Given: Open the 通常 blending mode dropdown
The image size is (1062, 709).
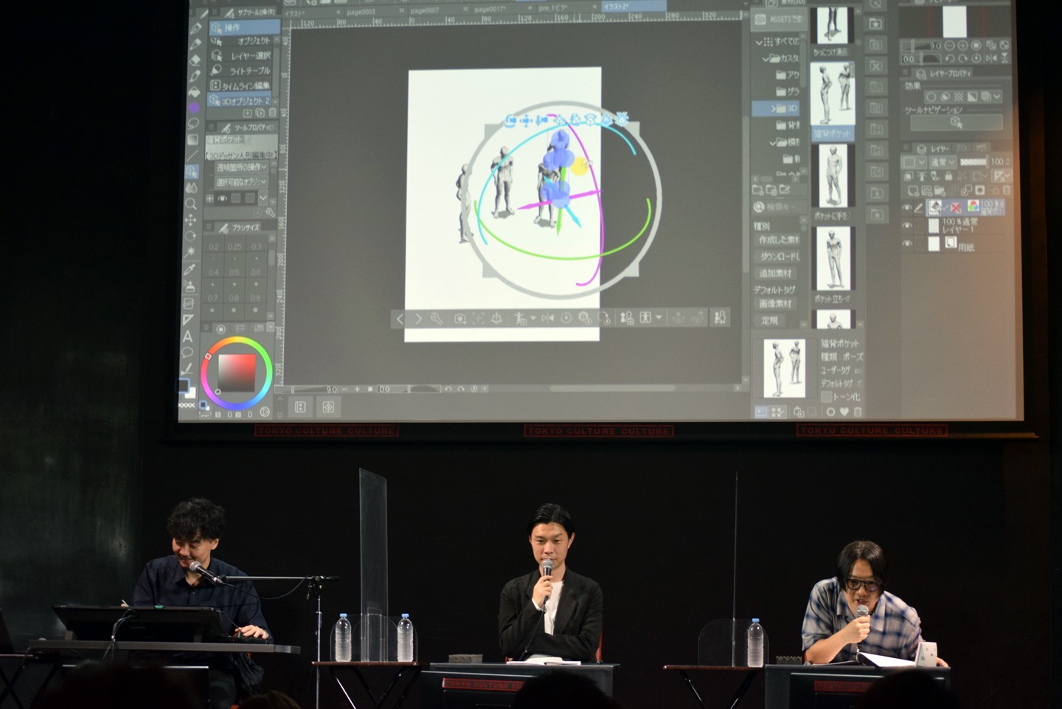Looking at the screenshot, I should coord(942,162).
